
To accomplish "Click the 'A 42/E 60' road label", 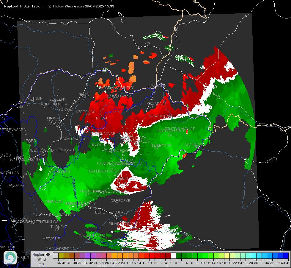I will (89, 207).
